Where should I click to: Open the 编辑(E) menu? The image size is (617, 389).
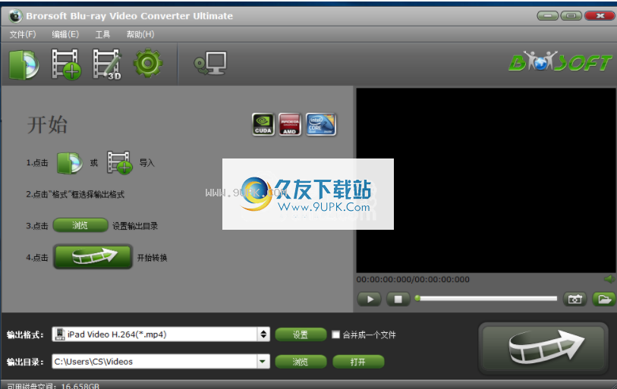click(65, 35)
